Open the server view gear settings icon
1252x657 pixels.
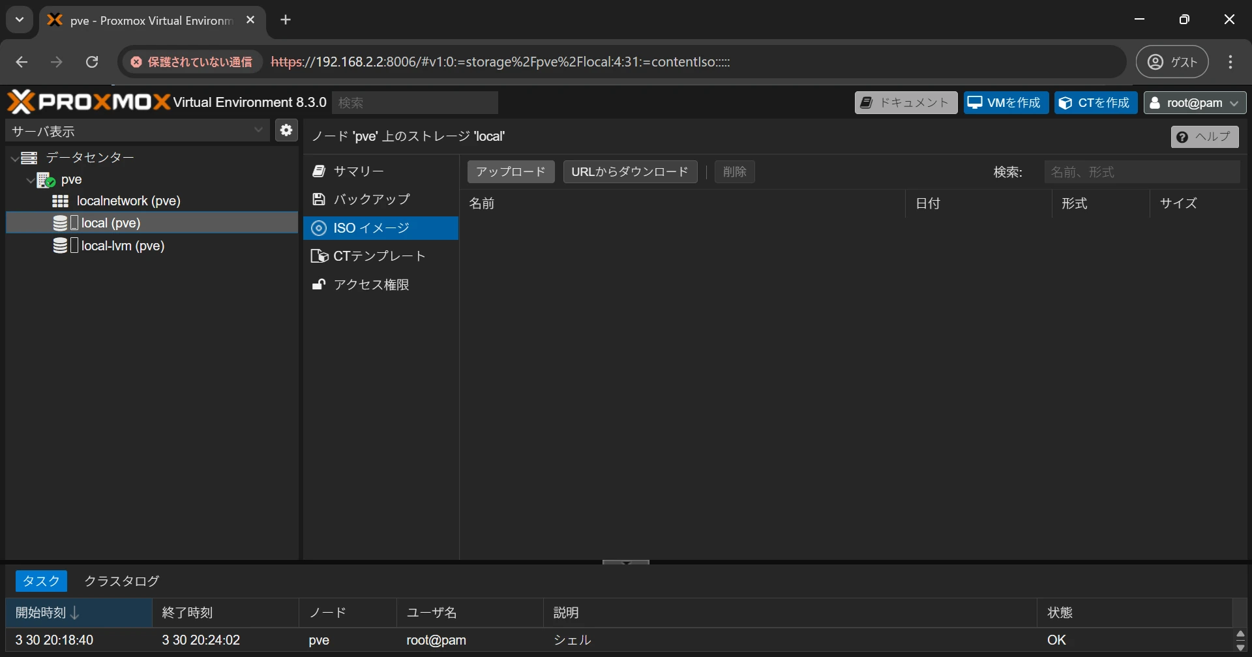(286, 130)
